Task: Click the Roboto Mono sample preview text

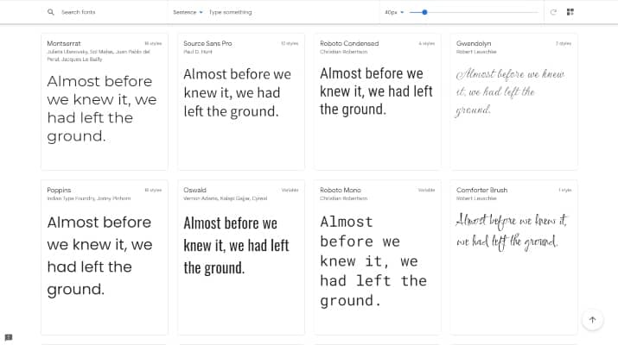Action: coord(373,261)
